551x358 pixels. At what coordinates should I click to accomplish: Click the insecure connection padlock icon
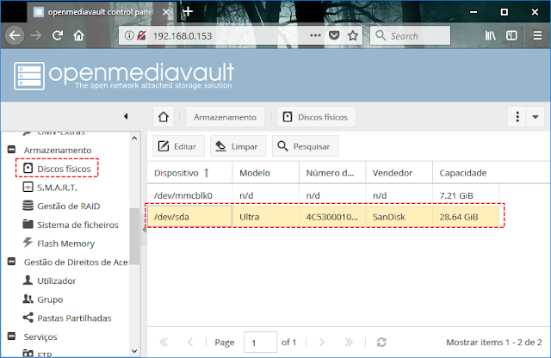(x=141, y=35)
